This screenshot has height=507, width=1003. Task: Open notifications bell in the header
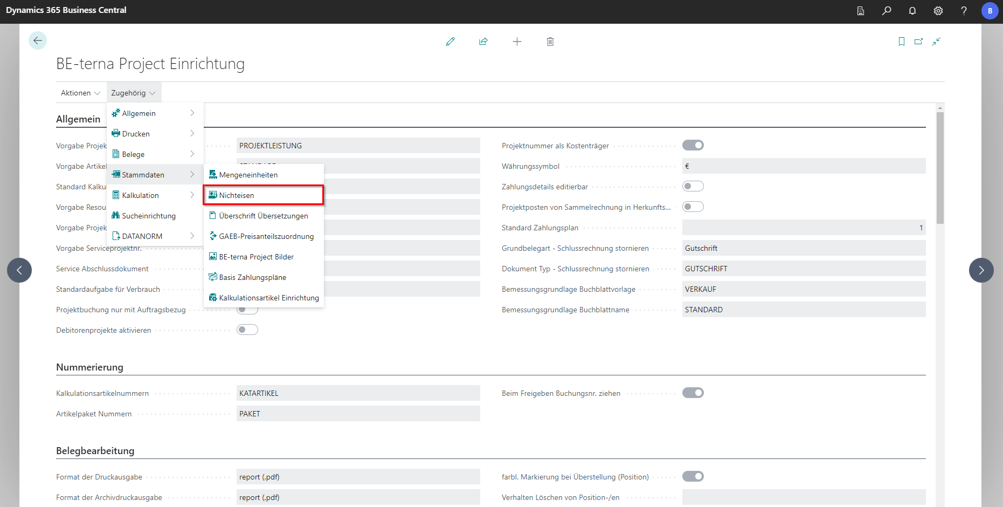click(x=912, y=11)
